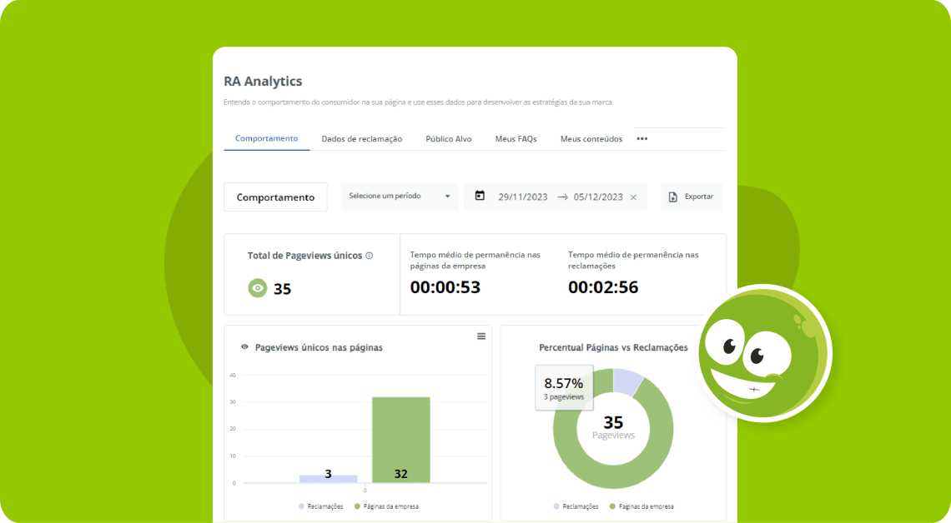Open the hamburger menu on Pageviews únicos chart
The height and width of the screenshot is (523, 951).
pos(481,336)
